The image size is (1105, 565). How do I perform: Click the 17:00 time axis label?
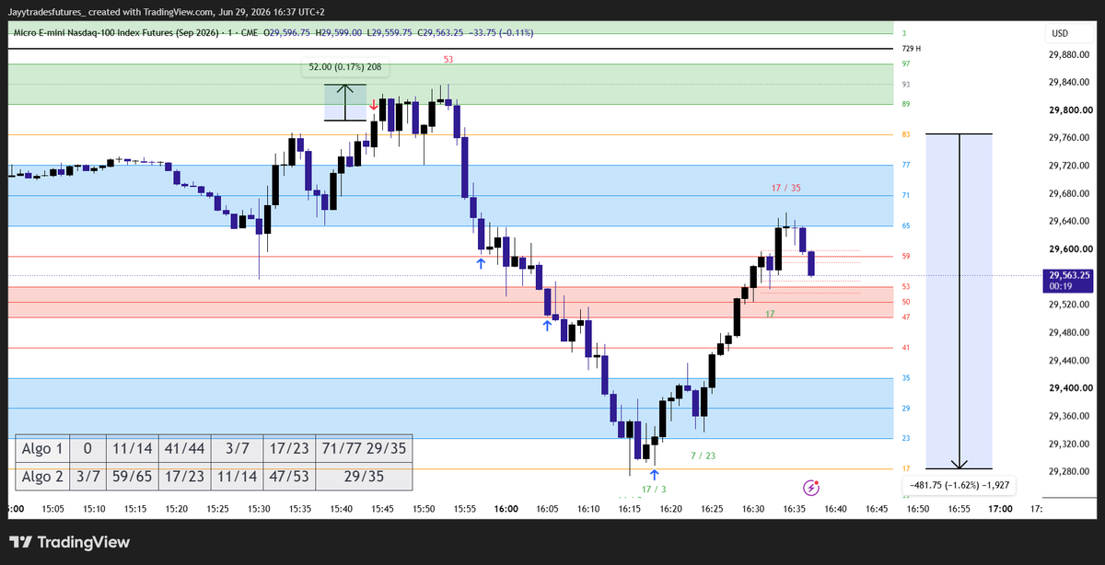tap(1000, 508)
